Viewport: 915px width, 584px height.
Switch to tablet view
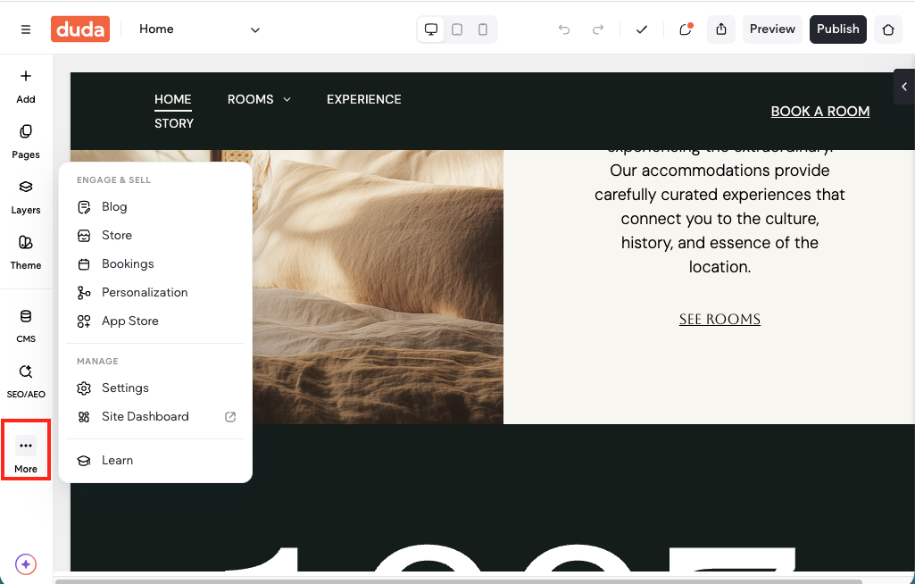(457, 29)
